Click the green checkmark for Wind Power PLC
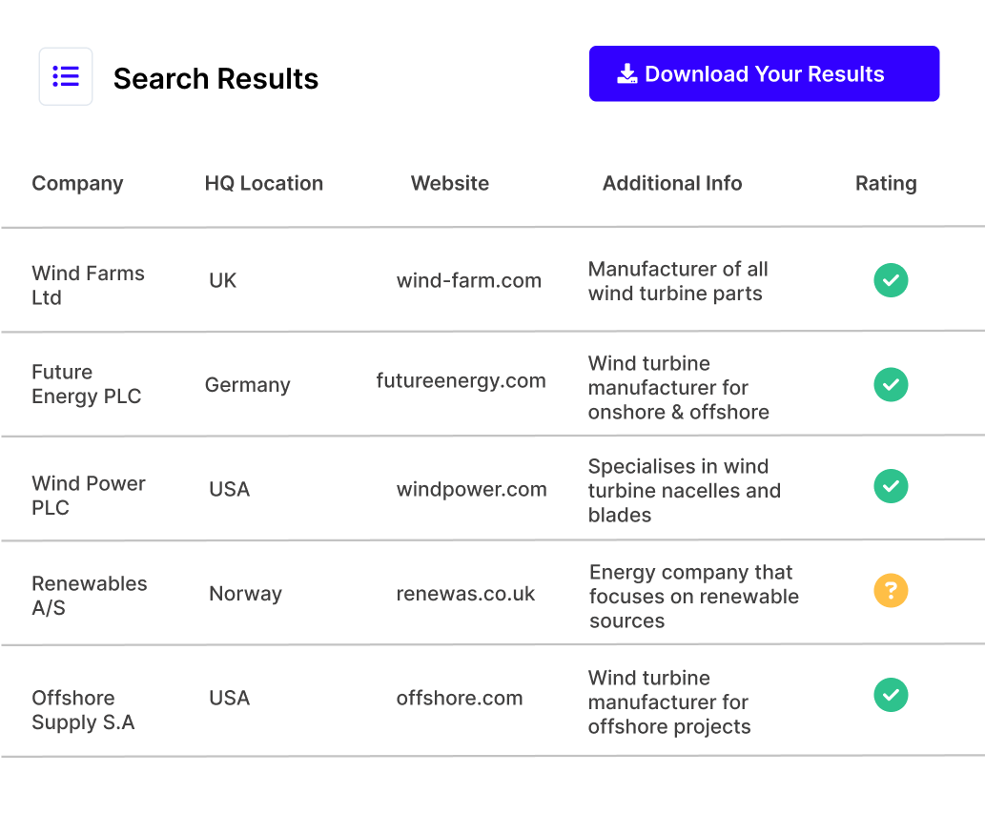The height and width of the screenshot is (834, 985). point(891,486)
